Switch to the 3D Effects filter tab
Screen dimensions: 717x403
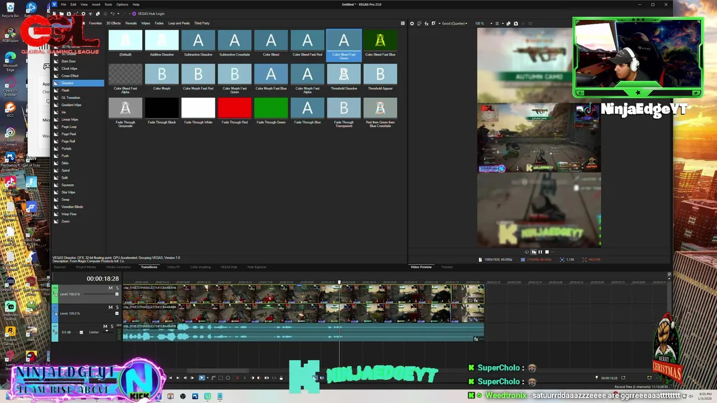113,24
